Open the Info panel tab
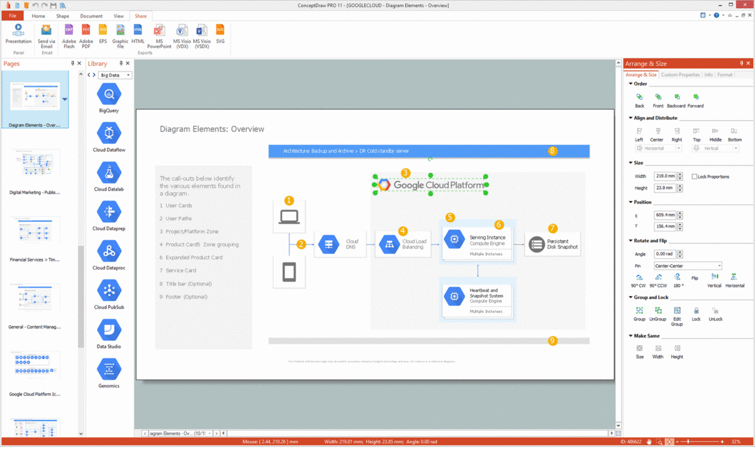The image size is (755, 462). tap(708, 75)
